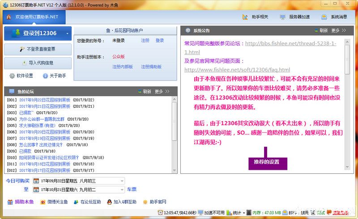Click 在论坛互助 people icon link
358x219 pixels.
87,202
